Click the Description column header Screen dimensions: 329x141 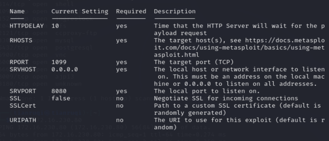175,12
